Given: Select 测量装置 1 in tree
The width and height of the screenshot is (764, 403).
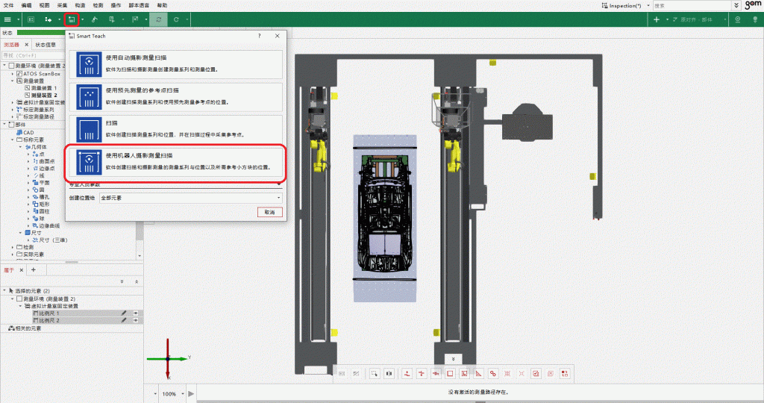Looking at the screenshot, I should (x=41, y=88).
